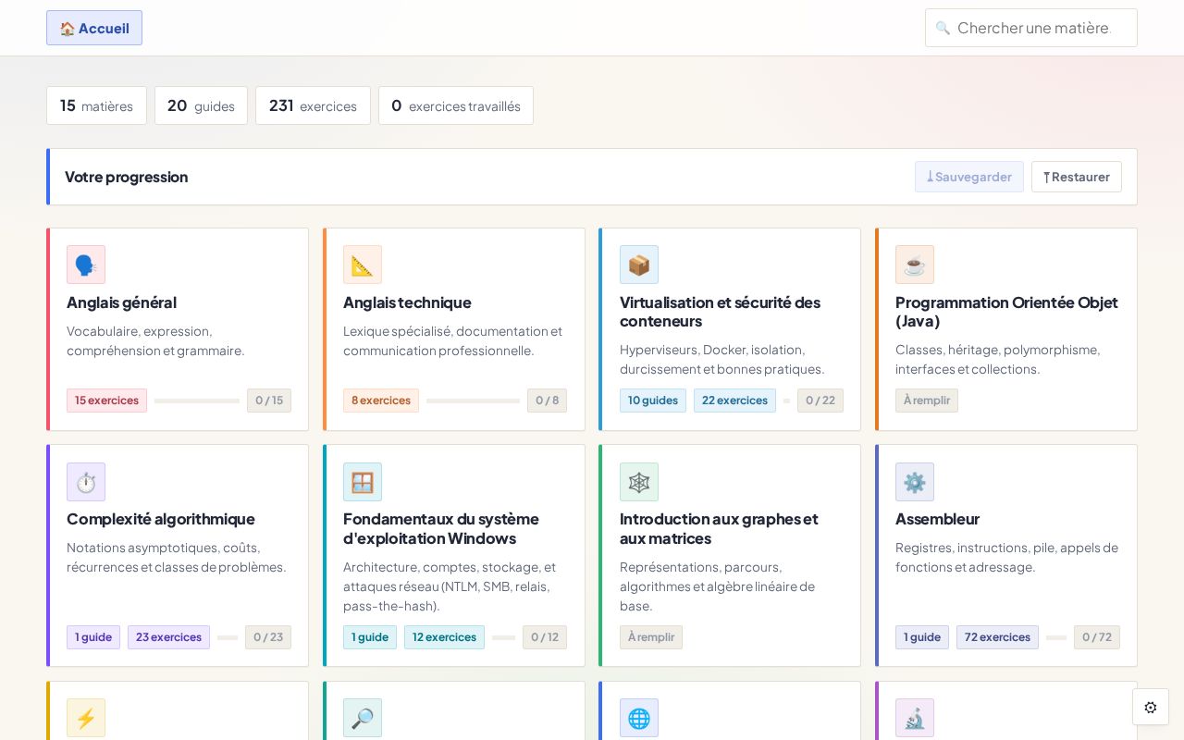Screen dimensions: 1184x740
Task: Click the 0 / 12 progress counter
Action: pyautogui.click(x=545, y=637)
